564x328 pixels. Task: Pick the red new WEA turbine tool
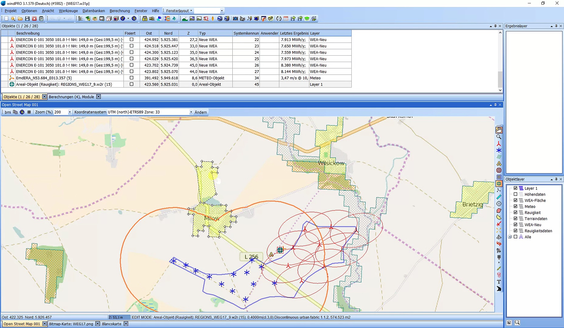click(499, 144)
